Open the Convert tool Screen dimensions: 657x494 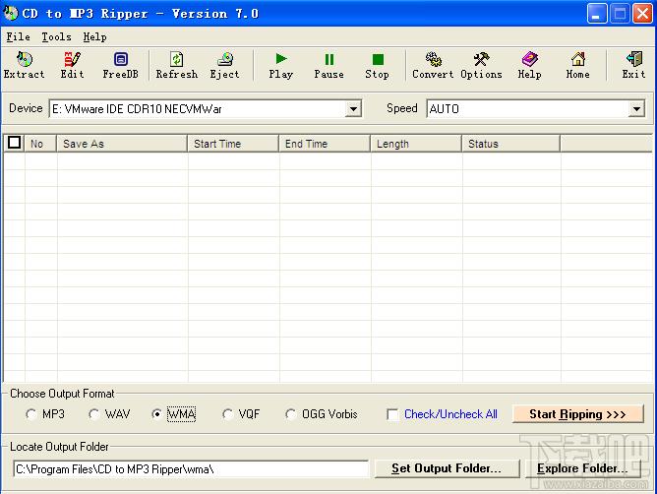coord(433,65)
